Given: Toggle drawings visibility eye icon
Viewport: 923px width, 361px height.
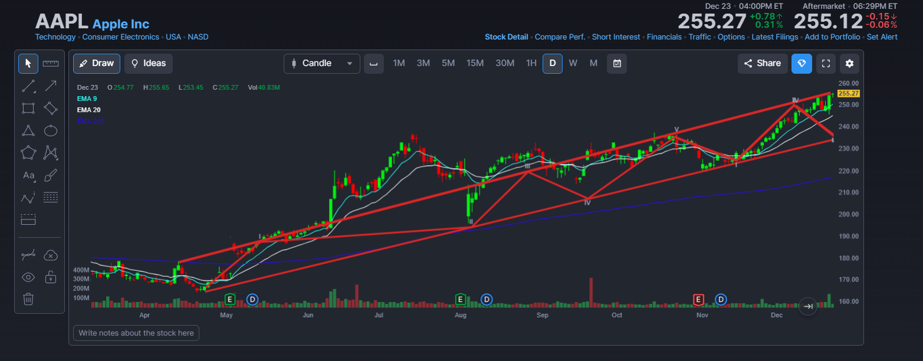Looking at the screenshot, I should click(28, 277).
